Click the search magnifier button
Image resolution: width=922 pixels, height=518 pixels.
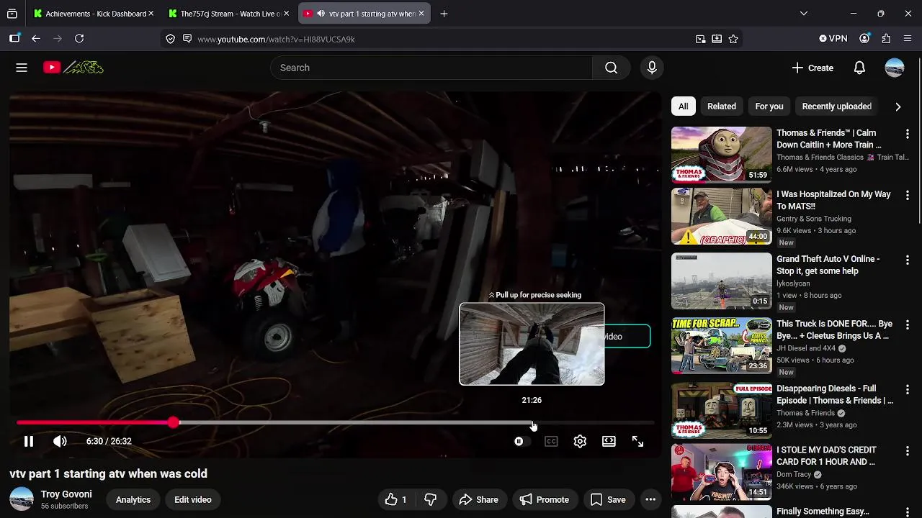(611, 68)
